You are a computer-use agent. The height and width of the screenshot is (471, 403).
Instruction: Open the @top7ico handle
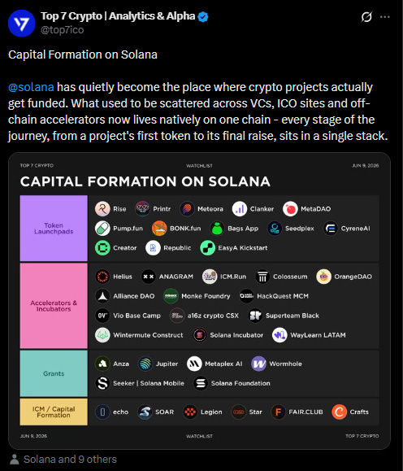pyautogui.click(x=62, y=30)
